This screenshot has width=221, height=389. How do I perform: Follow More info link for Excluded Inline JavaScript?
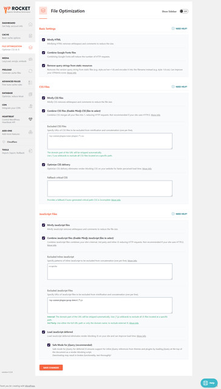pos(132,261)
